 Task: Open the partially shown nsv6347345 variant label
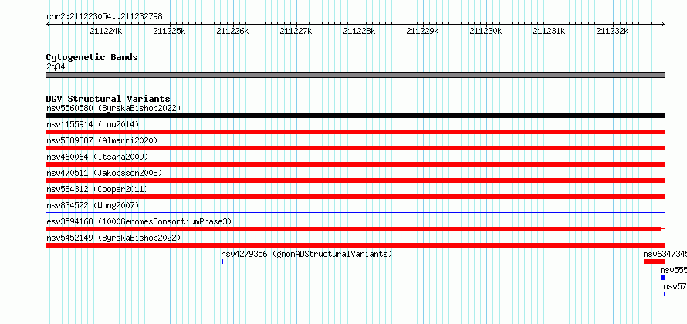coord(665,254)
